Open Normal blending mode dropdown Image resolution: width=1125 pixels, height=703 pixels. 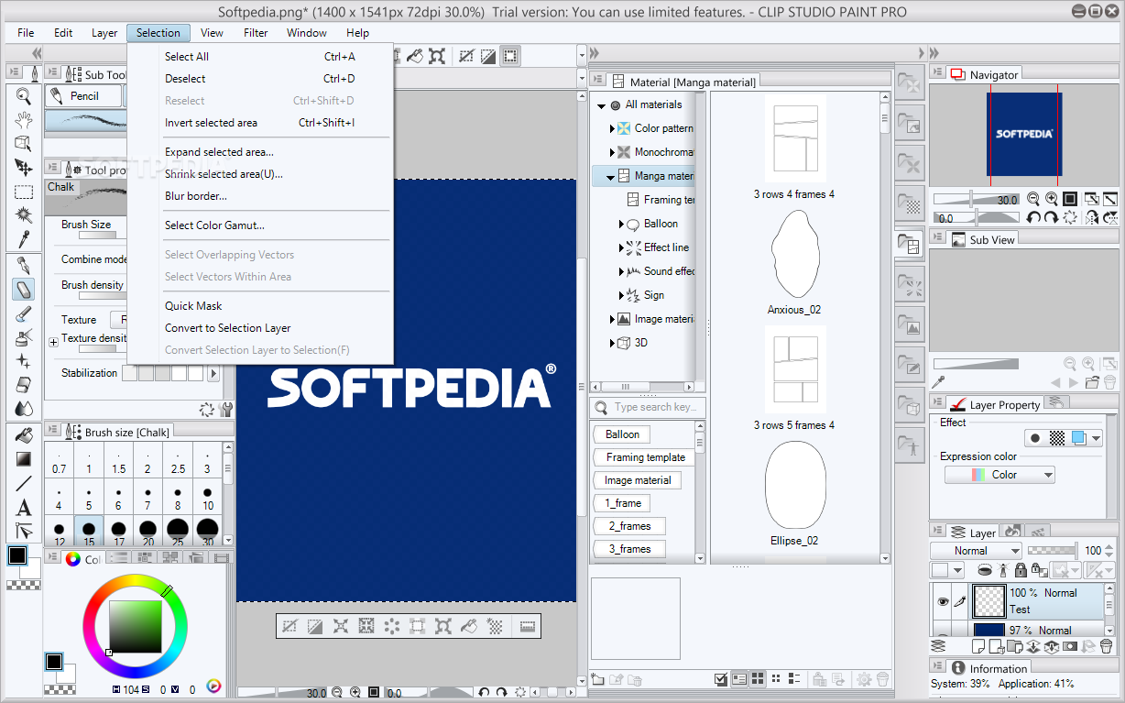(976, 551)
